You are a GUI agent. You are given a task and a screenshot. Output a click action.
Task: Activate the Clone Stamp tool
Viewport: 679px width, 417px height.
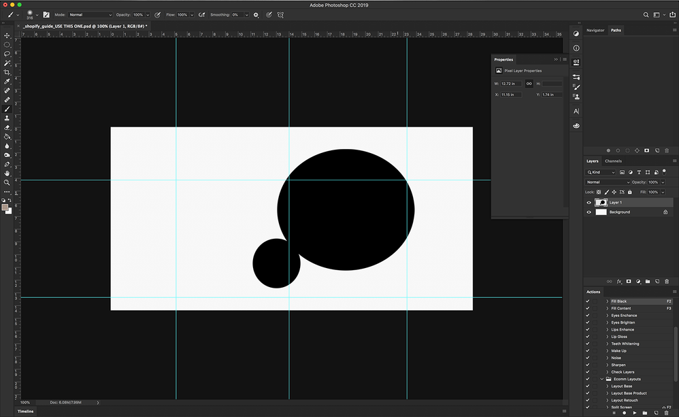pyautogui.click(x=7, y=118)
